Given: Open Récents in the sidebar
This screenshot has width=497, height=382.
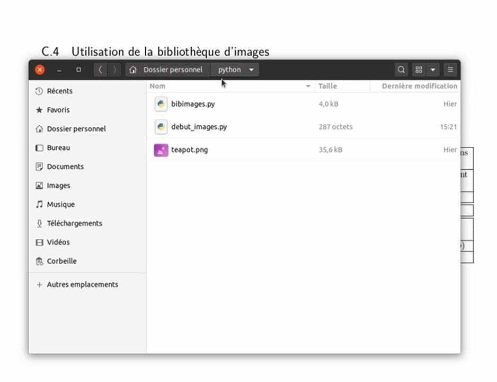Looking at the screenshot, I should (x=59, y=91).
